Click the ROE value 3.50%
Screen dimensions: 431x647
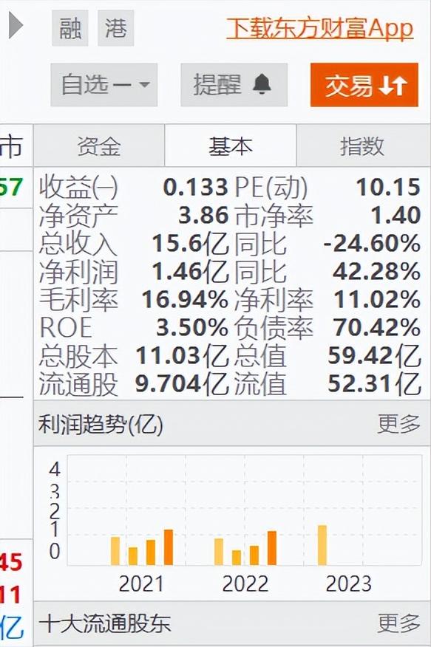[x=192, y=328]
